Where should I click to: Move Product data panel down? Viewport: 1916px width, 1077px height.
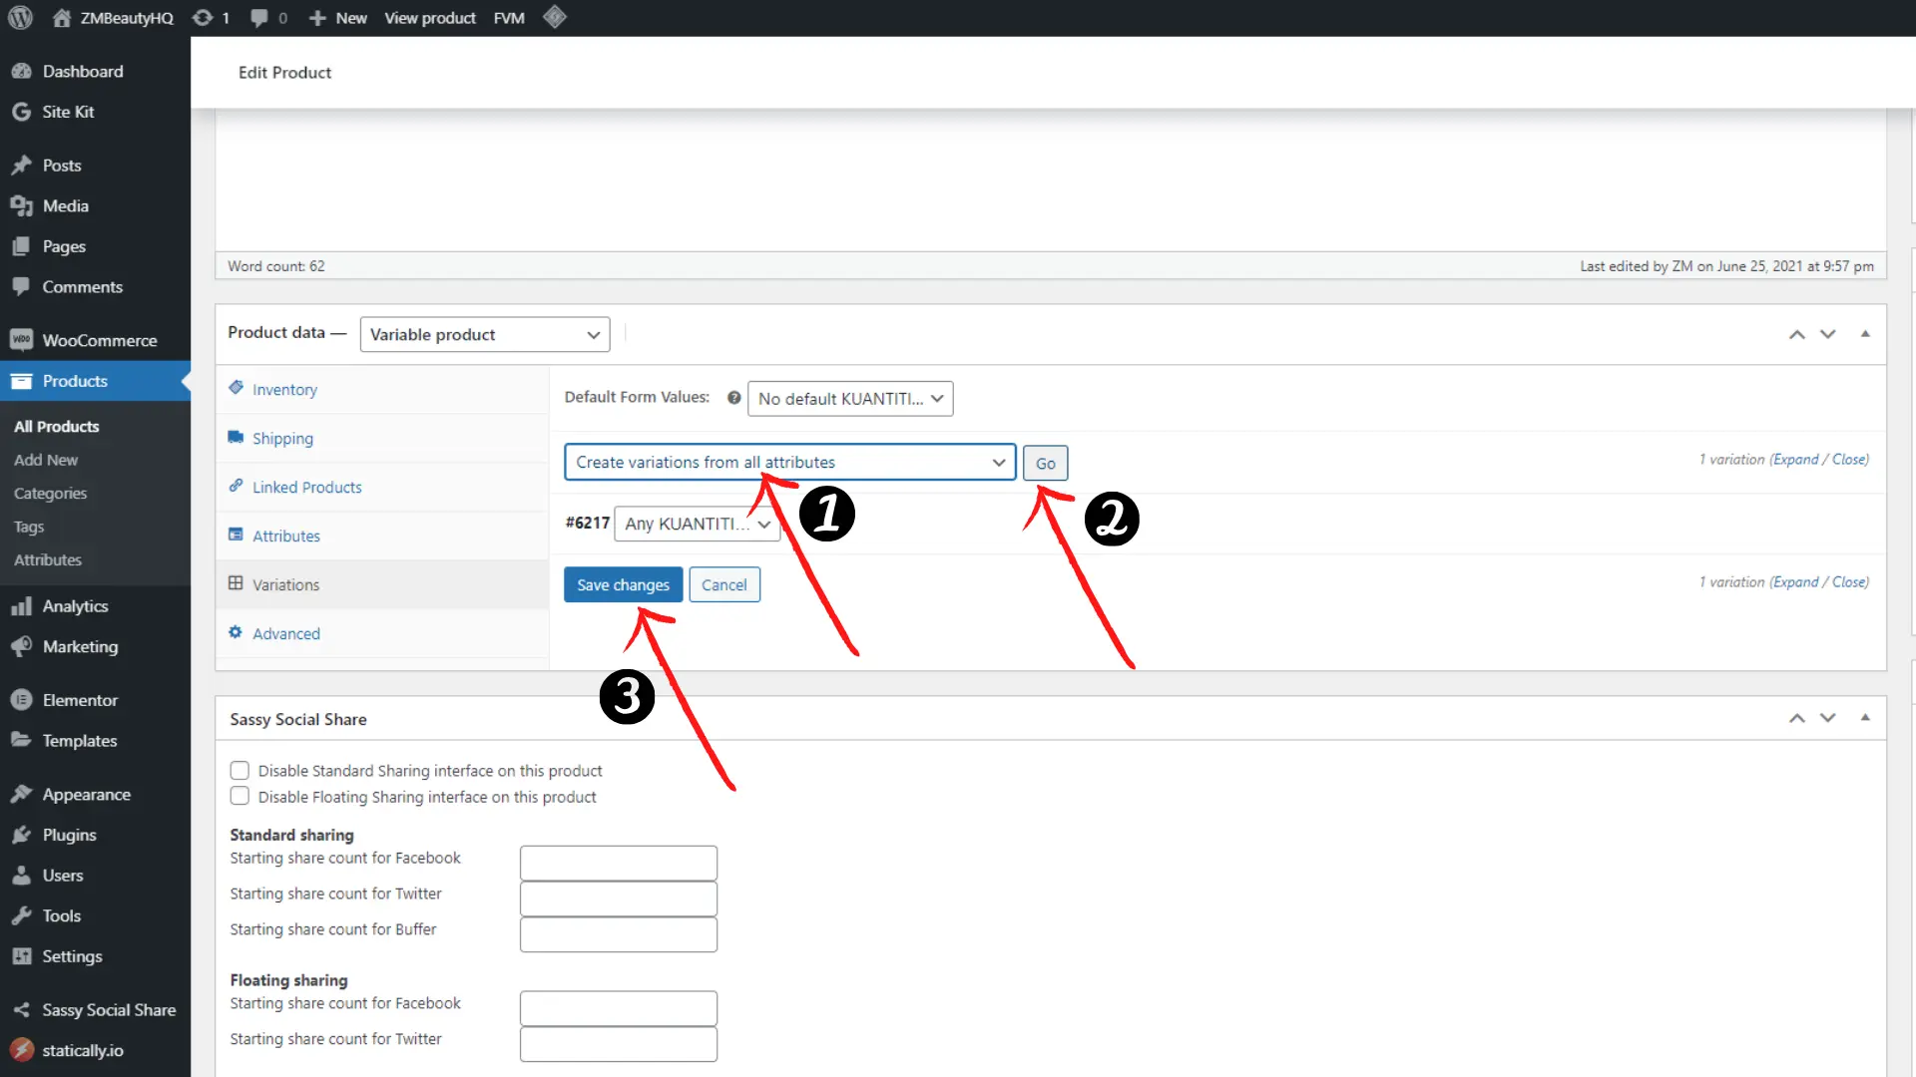point(1828,334)
